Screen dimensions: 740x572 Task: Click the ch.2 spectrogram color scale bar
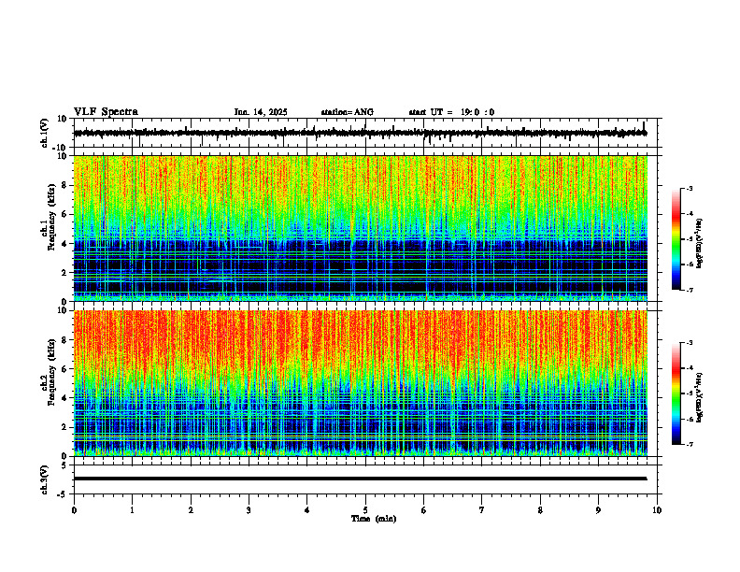click(x=676, y=393)
